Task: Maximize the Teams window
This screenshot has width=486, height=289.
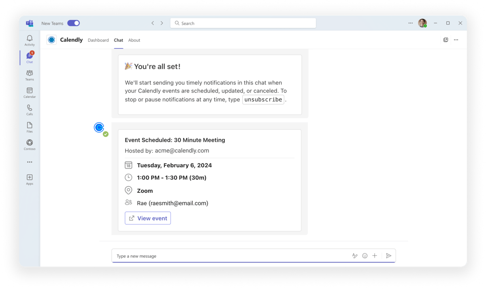Action: point(448,23)
